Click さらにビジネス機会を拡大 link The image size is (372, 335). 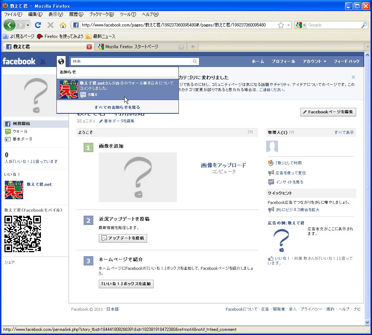[294, 210]
